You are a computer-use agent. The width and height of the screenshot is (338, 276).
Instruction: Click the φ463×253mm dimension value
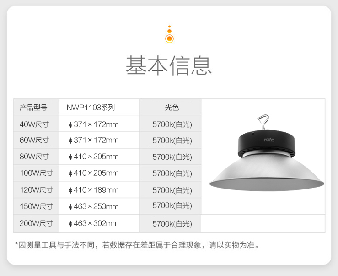click(93, 206)
